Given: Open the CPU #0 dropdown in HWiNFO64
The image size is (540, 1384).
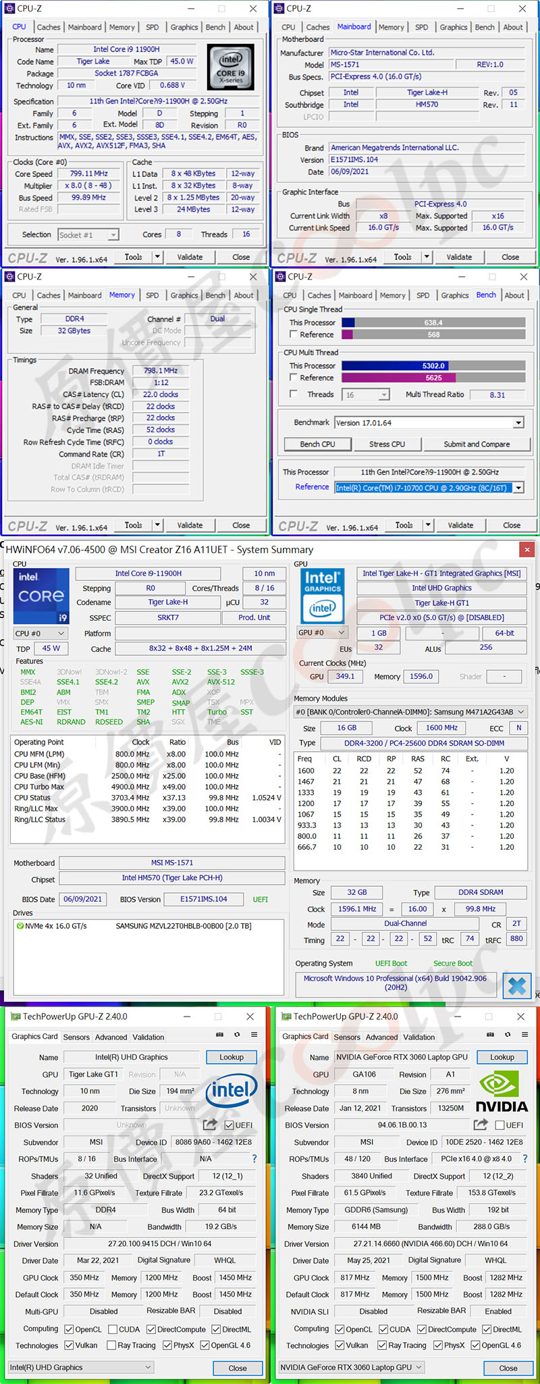Looking at the screenshot, I should [x=41, y=634].
